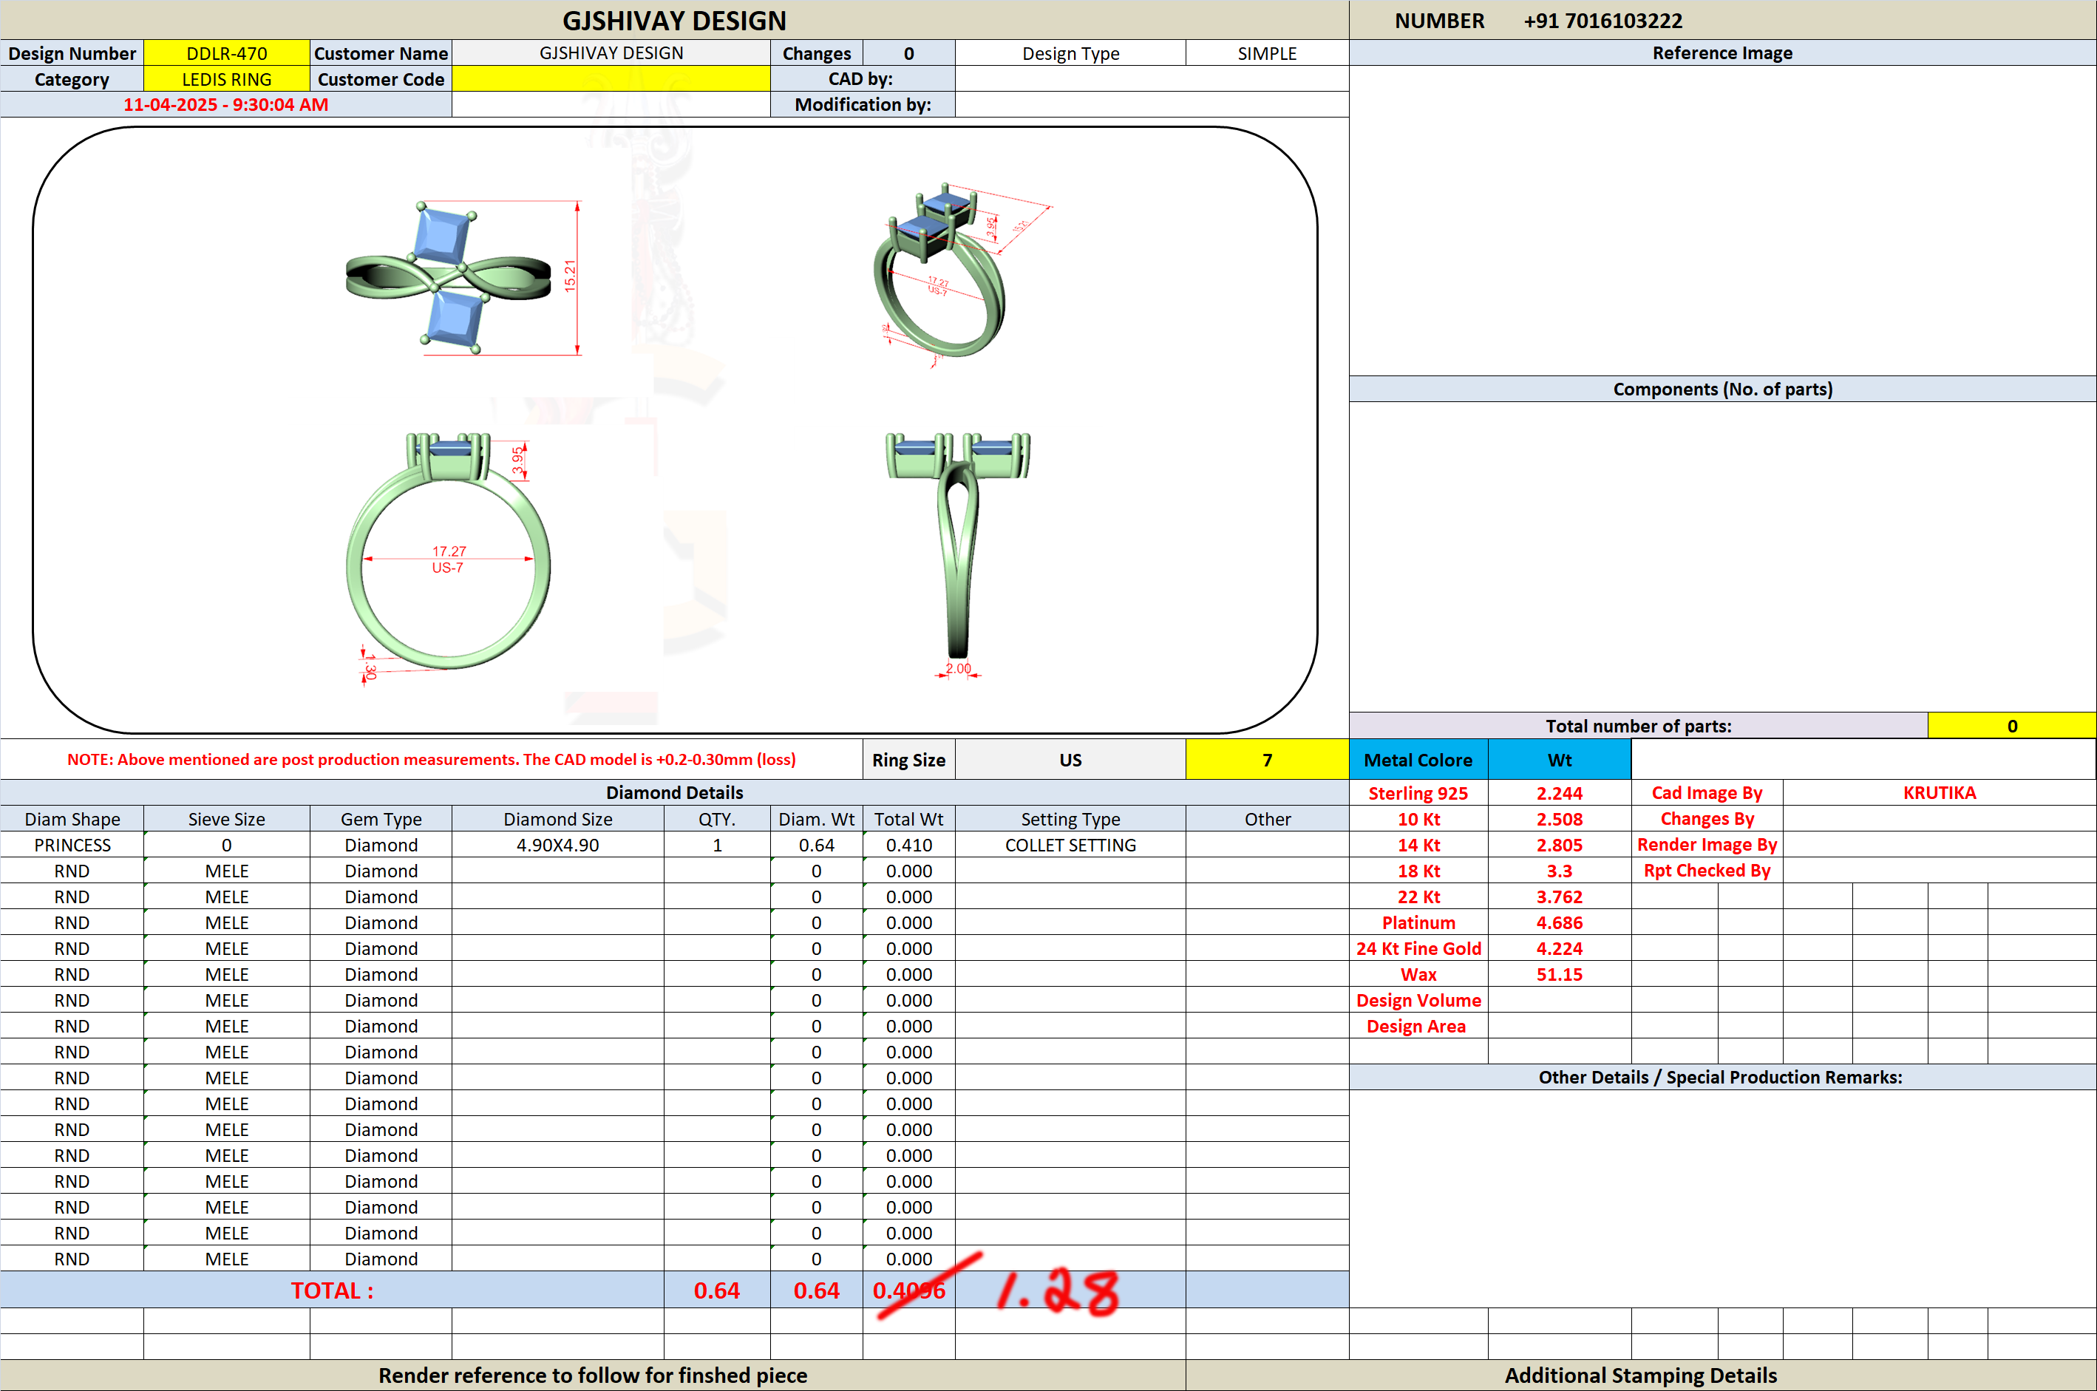2097x1391 pixels.
Task: Click the Render Image By label
Action: tap(1707, 845)
